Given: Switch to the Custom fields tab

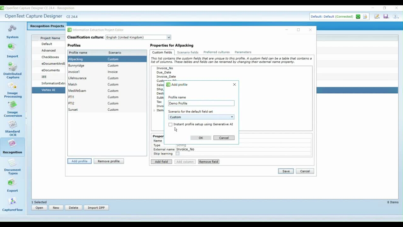Looking at the screenshot, I should coord(162,52).
